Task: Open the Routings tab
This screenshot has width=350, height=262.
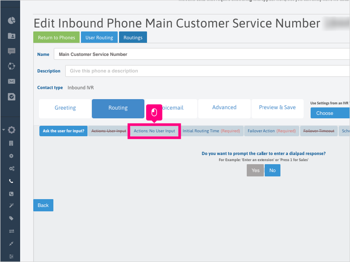Action: click(x=133, y=38)
